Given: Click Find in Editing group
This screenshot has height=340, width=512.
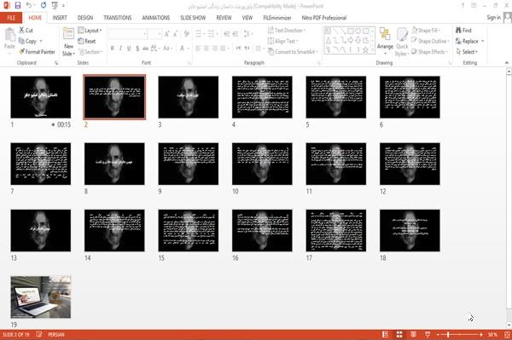Looking at the screenshot, I should [463, 31].
